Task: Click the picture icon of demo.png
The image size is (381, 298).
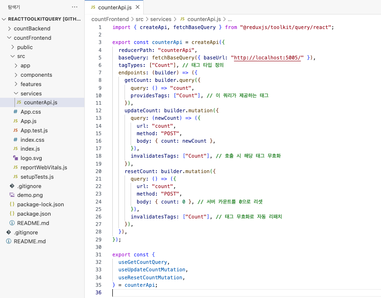Action: (12, 195)
